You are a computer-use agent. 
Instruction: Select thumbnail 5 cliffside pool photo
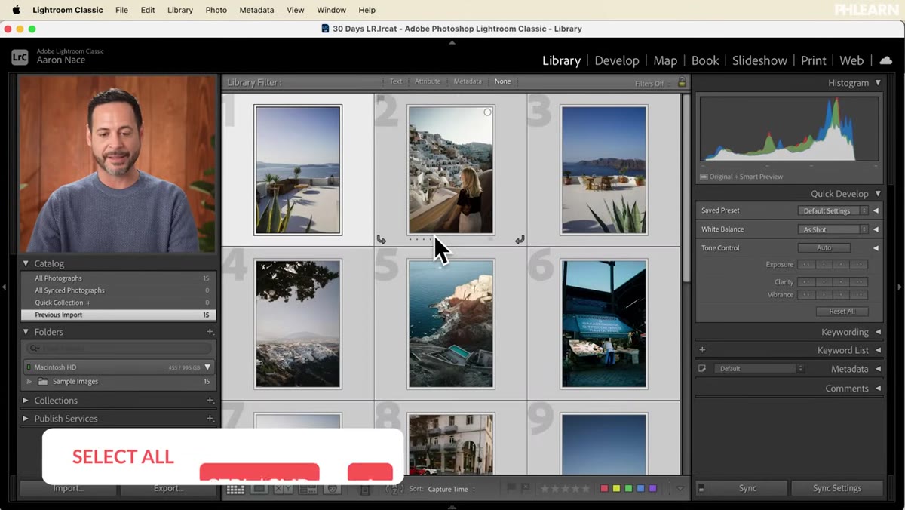click(x=451, y=324)
